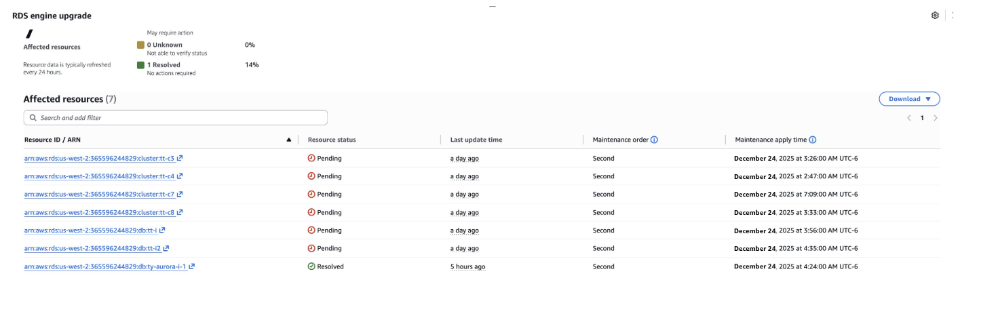Open the db:tt-i2 ARN link
This screenshot has height=320, width=1000.
tap(92, 249)
